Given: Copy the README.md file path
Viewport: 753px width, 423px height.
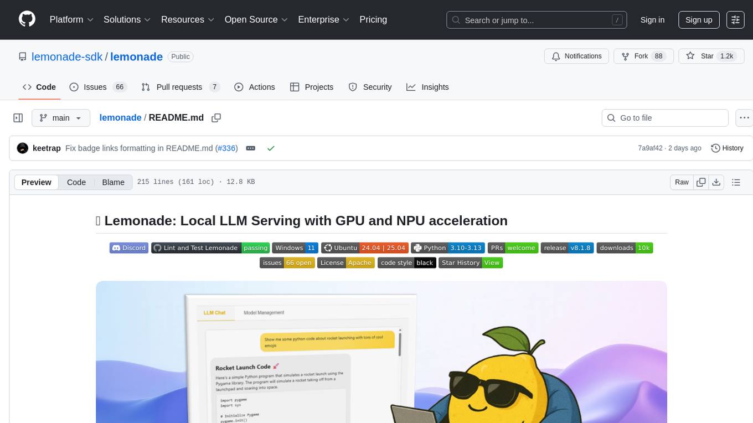Looking at the screenshot, I should click(x=216, y=118).
